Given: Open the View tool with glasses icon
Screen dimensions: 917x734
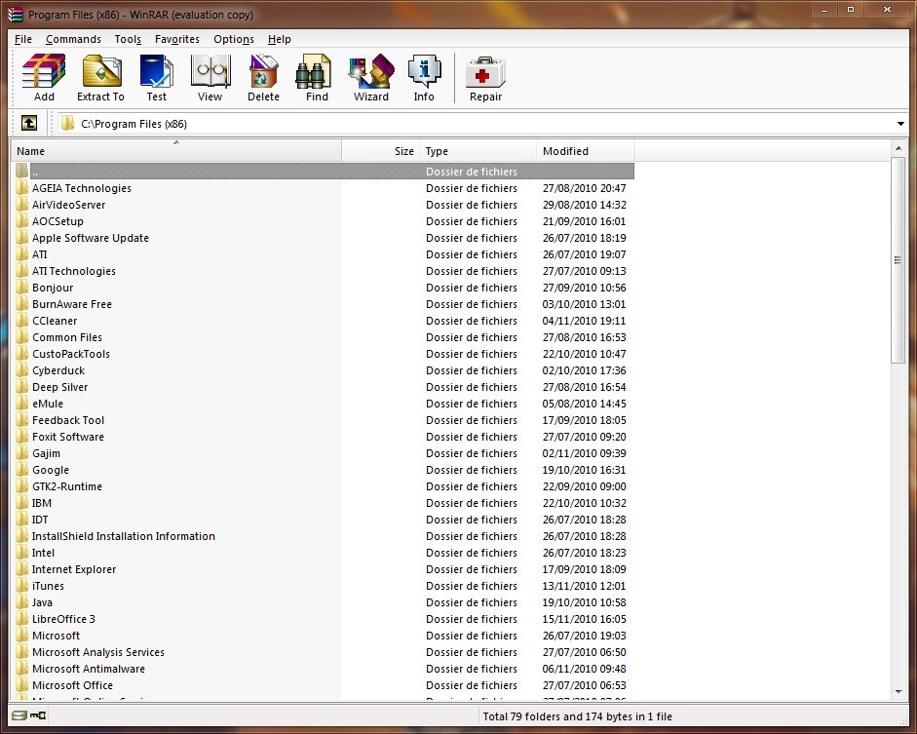Looking at the screenshot, I should point(210,71).
